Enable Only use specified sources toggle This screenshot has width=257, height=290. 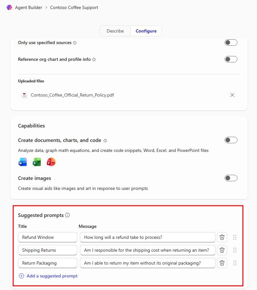point(231,42)
